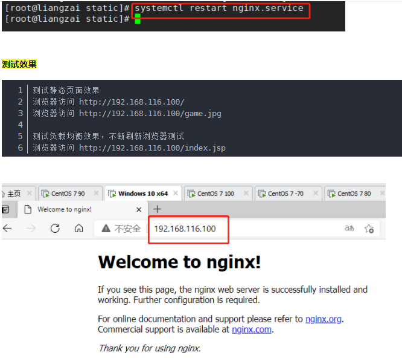Screen dimensions: 402x361
Task: Add page to favorites star icon
Action: (369, 228)
